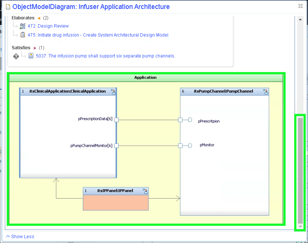Click the vertical scrollbar thumb
Screen dimensions: 308x243
click(x=300, y=170)
